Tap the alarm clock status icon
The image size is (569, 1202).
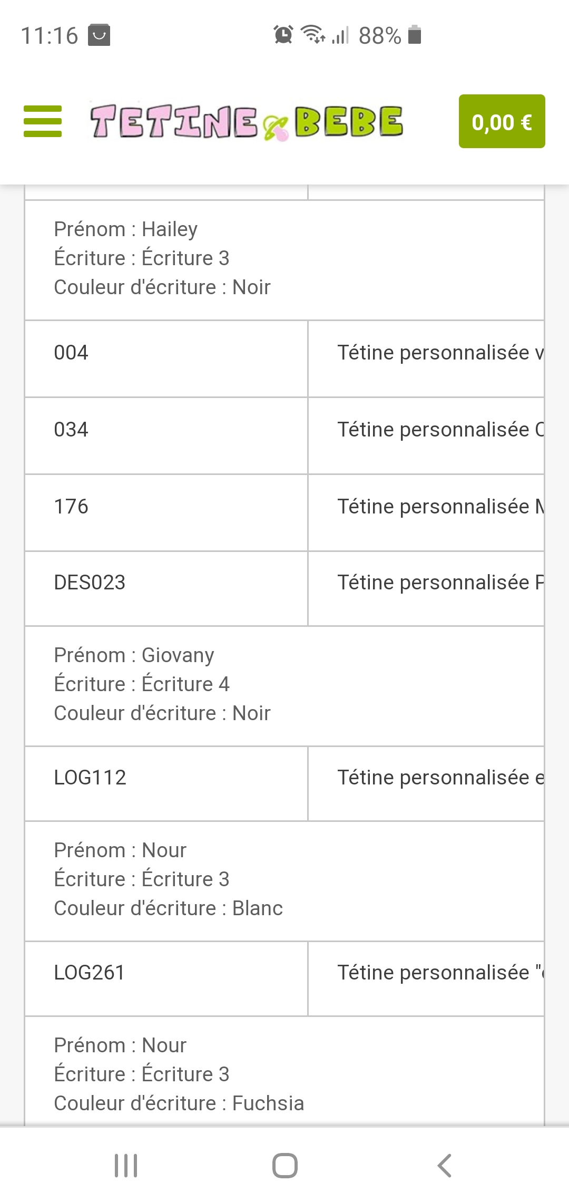click(283, 35)
